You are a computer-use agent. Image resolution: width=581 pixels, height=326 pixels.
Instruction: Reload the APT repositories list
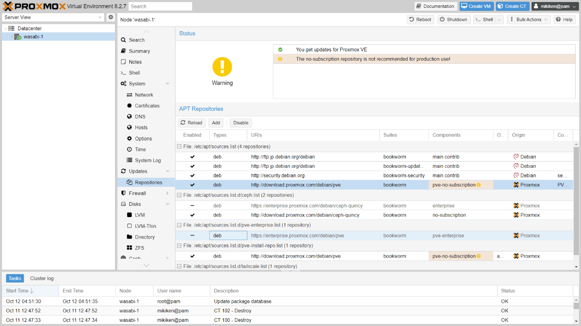(x=192, y=123)
